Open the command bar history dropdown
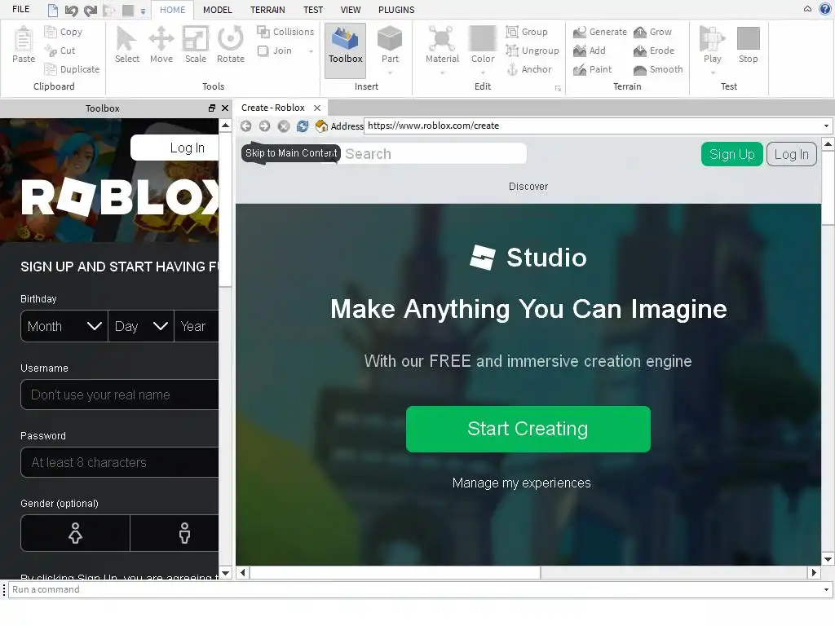The image size is (835, 626). click(x=826, y=589)
